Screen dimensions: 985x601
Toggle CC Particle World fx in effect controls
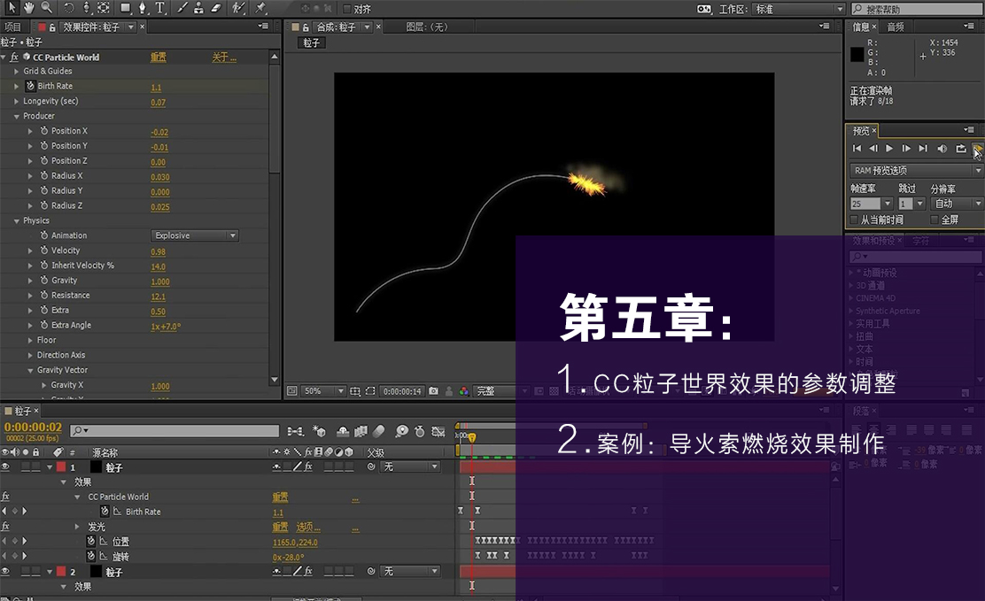click(x=14, y=57)
